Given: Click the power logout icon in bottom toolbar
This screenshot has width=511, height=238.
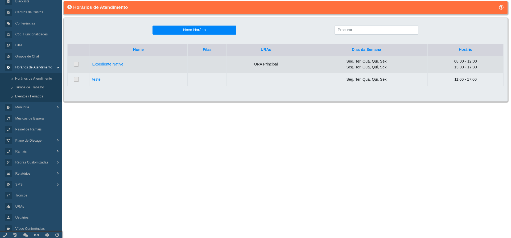Looking at the screenshot, I should coord(57,235).
